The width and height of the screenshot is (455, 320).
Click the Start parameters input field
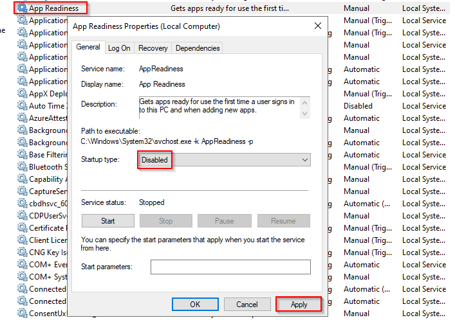point(230,267)
